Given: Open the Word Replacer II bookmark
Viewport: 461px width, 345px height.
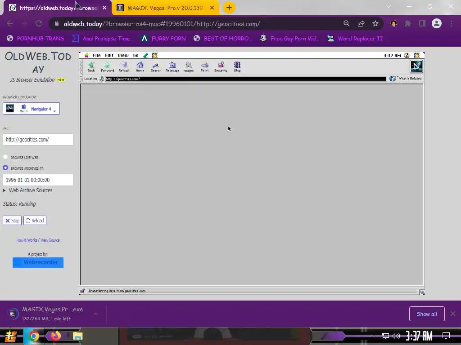Looking at the screenshot, I should 355,39.
